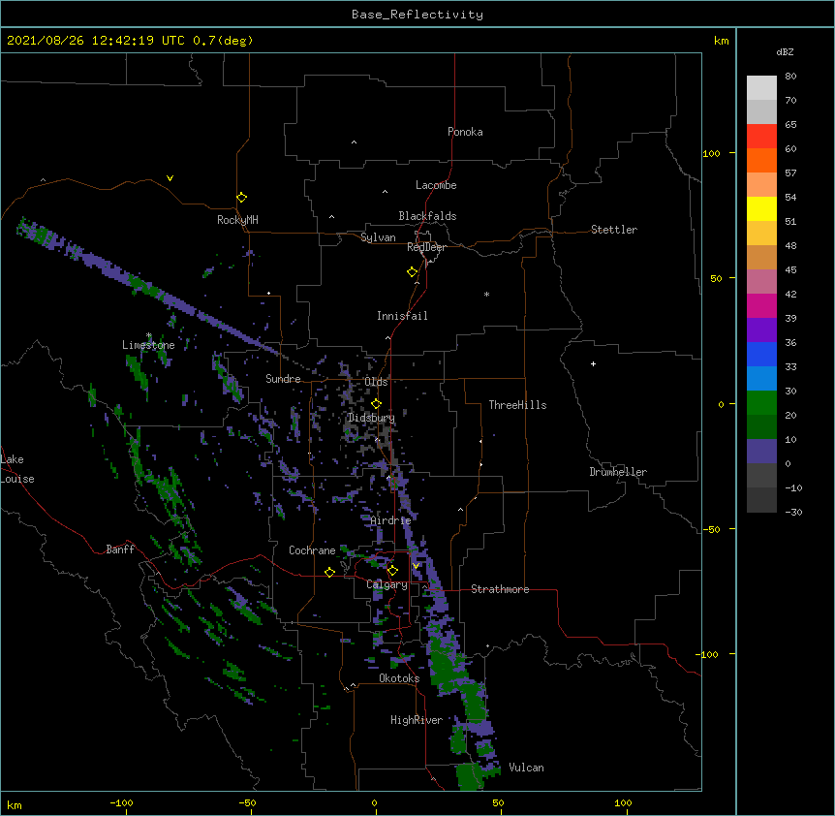
Task: Click the Banff town label
Action: 120,549
